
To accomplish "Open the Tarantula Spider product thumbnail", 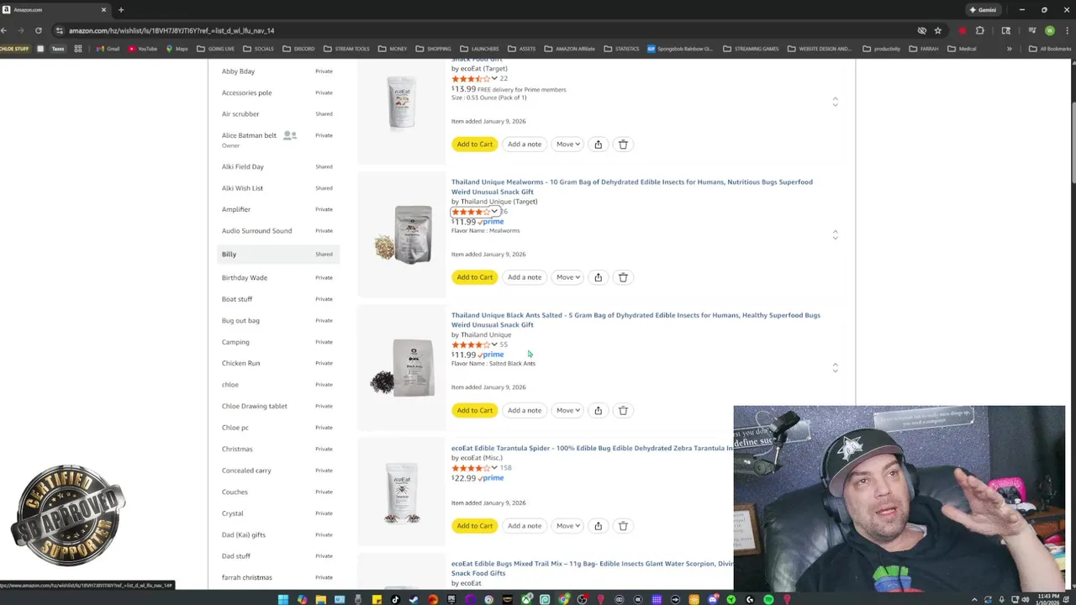I will (x=402, y=492).
